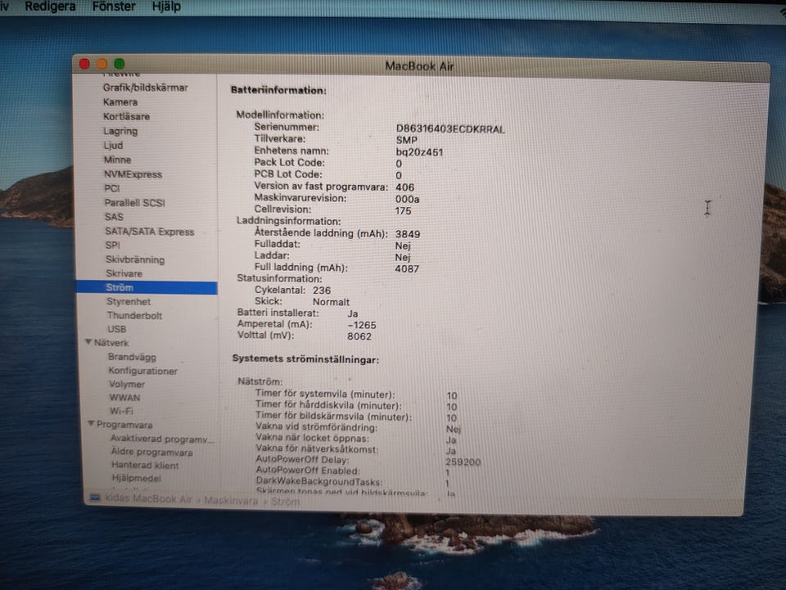Close the MacBook Air window
Image resolution: width=786 pixels, height=590 pixels.
tap(84, 64)
